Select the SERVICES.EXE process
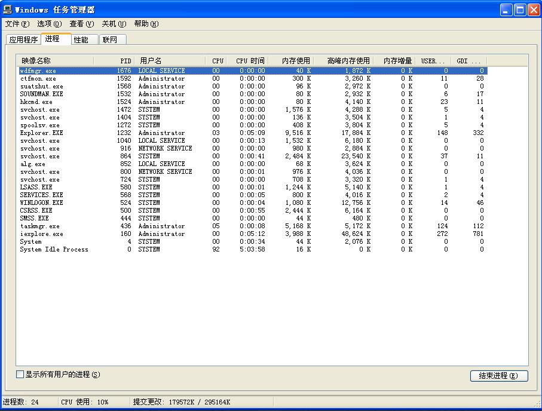This screenshot has width=542, height=411. click(253, 195)
